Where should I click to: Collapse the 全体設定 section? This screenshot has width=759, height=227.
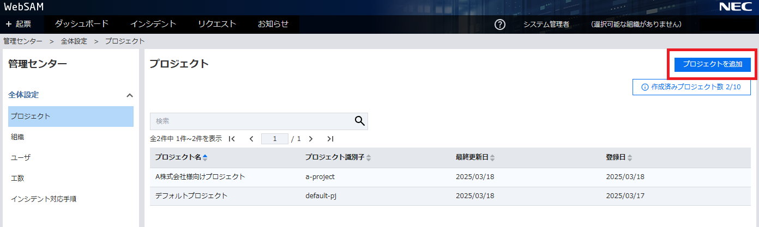(129, 95)
